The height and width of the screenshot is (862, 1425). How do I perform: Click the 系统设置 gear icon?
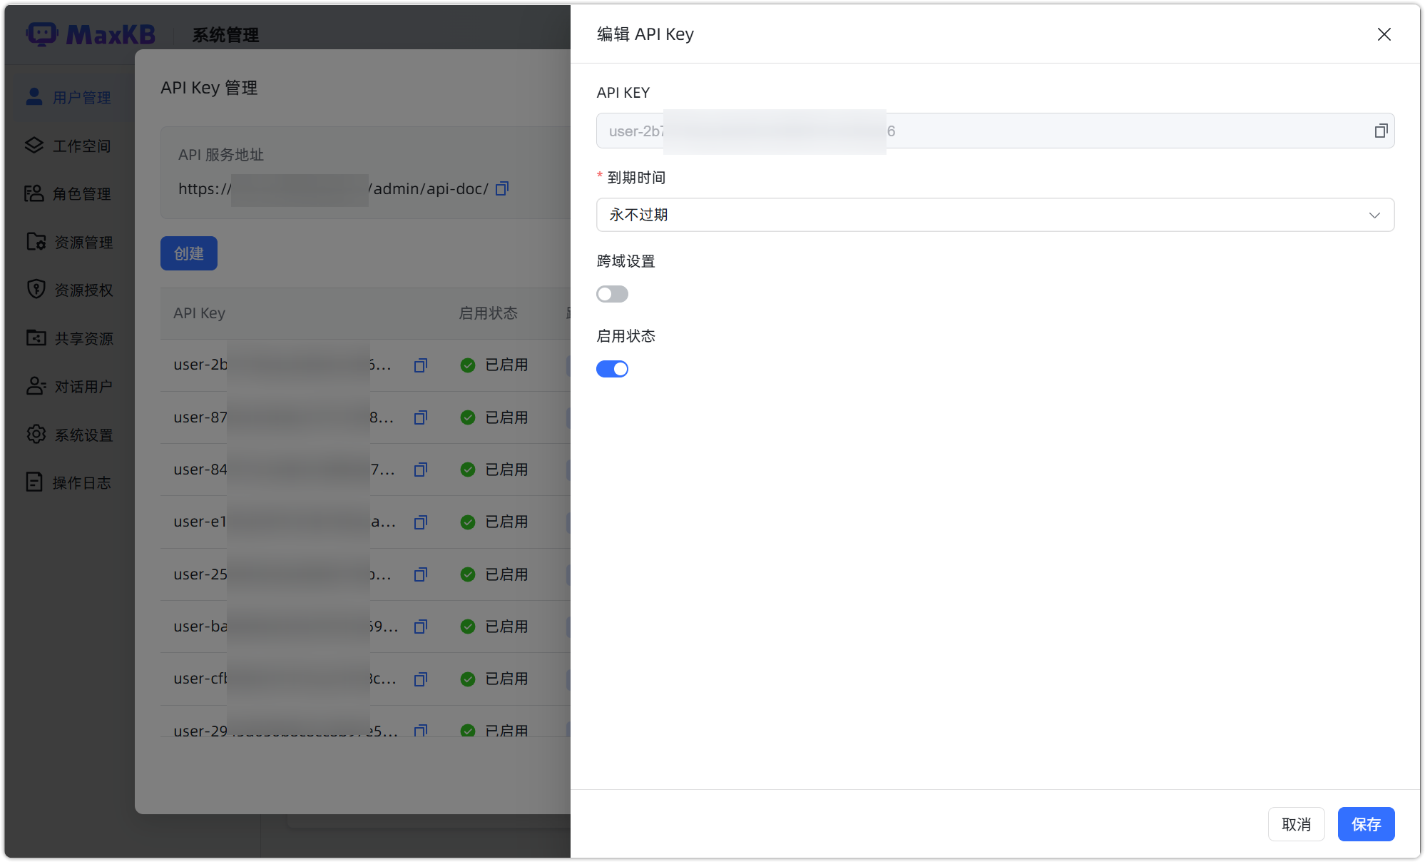(x=36, y=434)
